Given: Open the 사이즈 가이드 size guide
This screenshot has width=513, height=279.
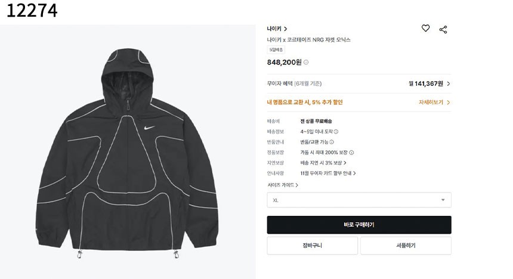Looking at the screenshot, I should click(x=283, y=185).
